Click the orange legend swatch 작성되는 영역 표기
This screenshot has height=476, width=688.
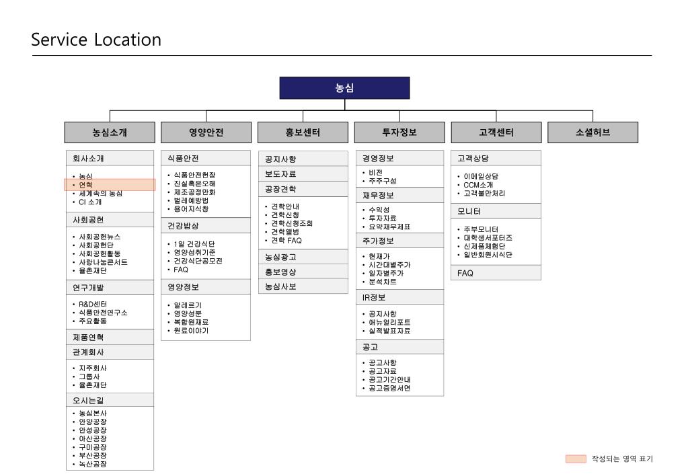[x=576, y=459]
